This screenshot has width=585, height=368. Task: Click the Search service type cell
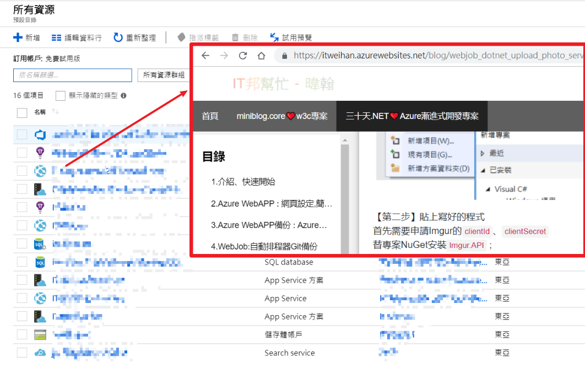click(290, 353)
